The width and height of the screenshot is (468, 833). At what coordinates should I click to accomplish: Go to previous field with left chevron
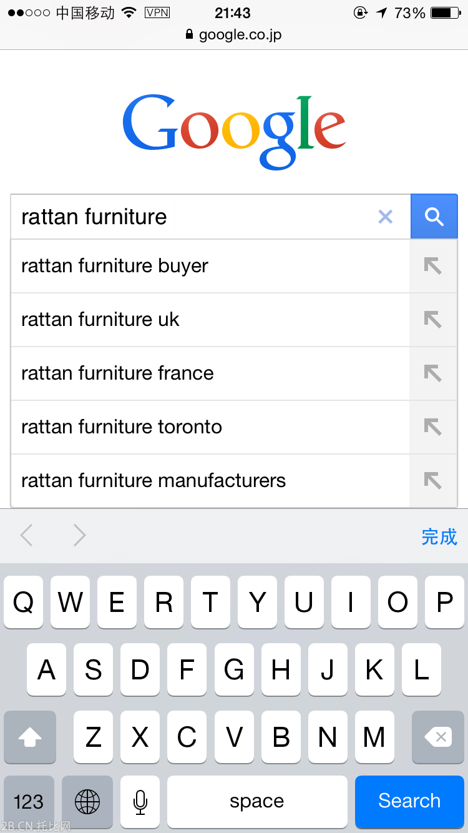point(26,535)
